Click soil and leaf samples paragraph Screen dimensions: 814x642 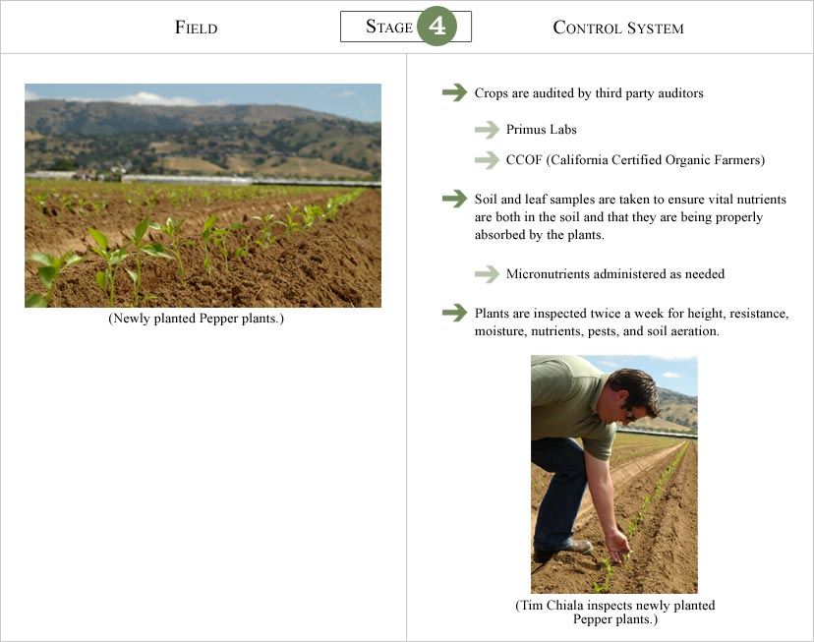[x=630, y=217]
